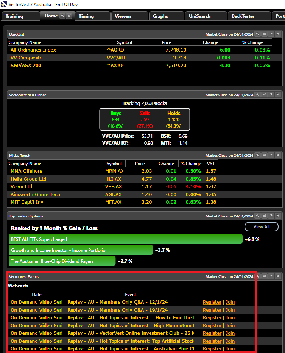The width and height of the screenshot is (285, 353).
Task: Click the Holds 1,120 count
Action: (174, 120)
